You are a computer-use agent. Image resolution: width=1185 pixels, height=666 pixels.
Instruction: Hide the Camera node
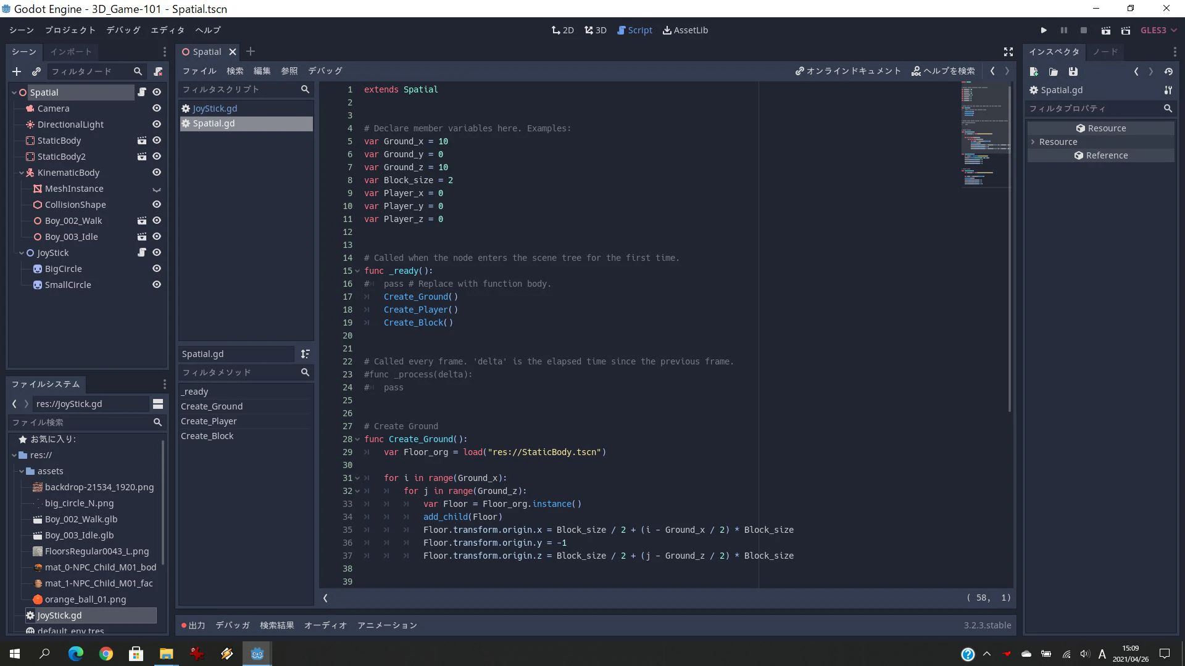[157, 108]
